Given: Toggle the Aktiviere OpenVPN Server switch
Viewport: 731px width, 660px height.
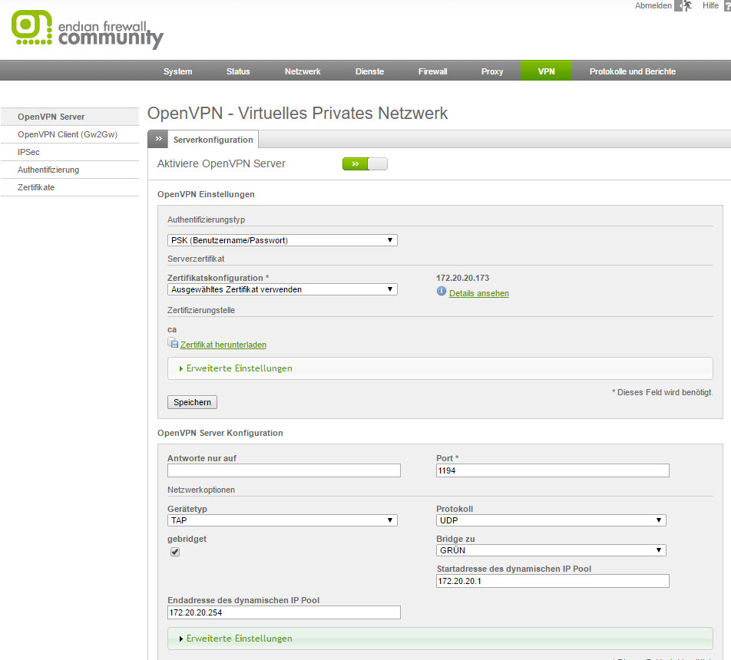Looking at the screenshot, I should click(365, 163).
